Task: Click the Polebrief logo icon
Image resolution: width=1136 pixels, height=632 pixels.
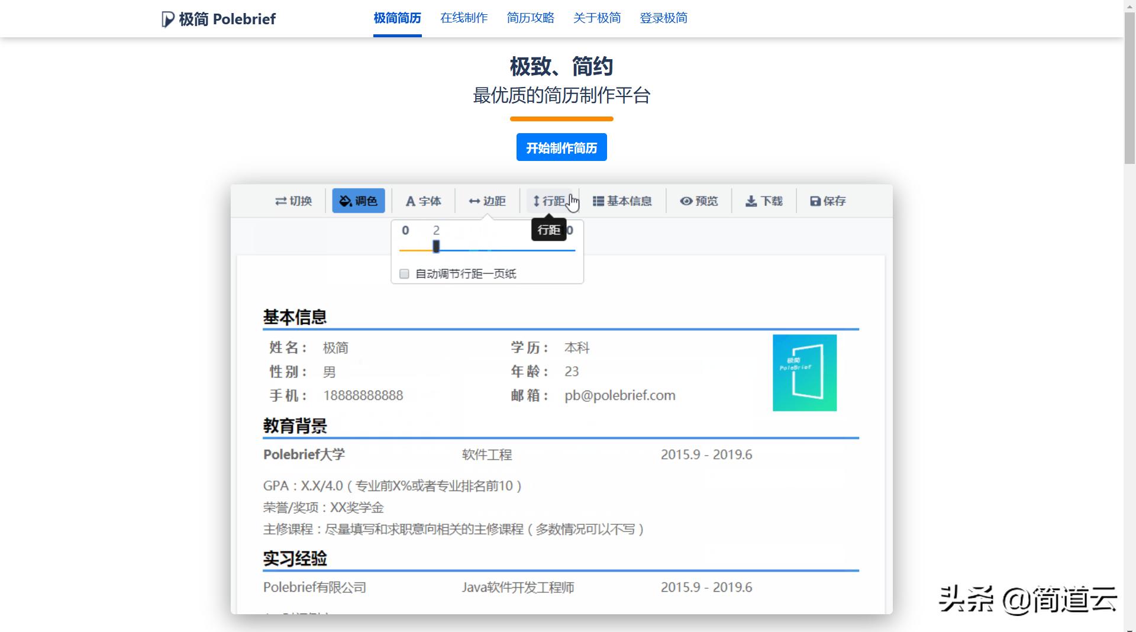Action: [166, 18]
